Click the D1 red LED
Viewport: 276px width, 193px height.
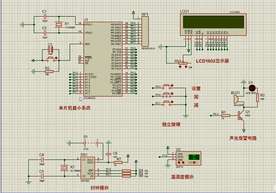(x=252, y=89)
